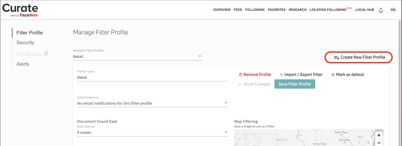Select Alerts in the sidebar
The image size is (402, 146).
(23, 64)
